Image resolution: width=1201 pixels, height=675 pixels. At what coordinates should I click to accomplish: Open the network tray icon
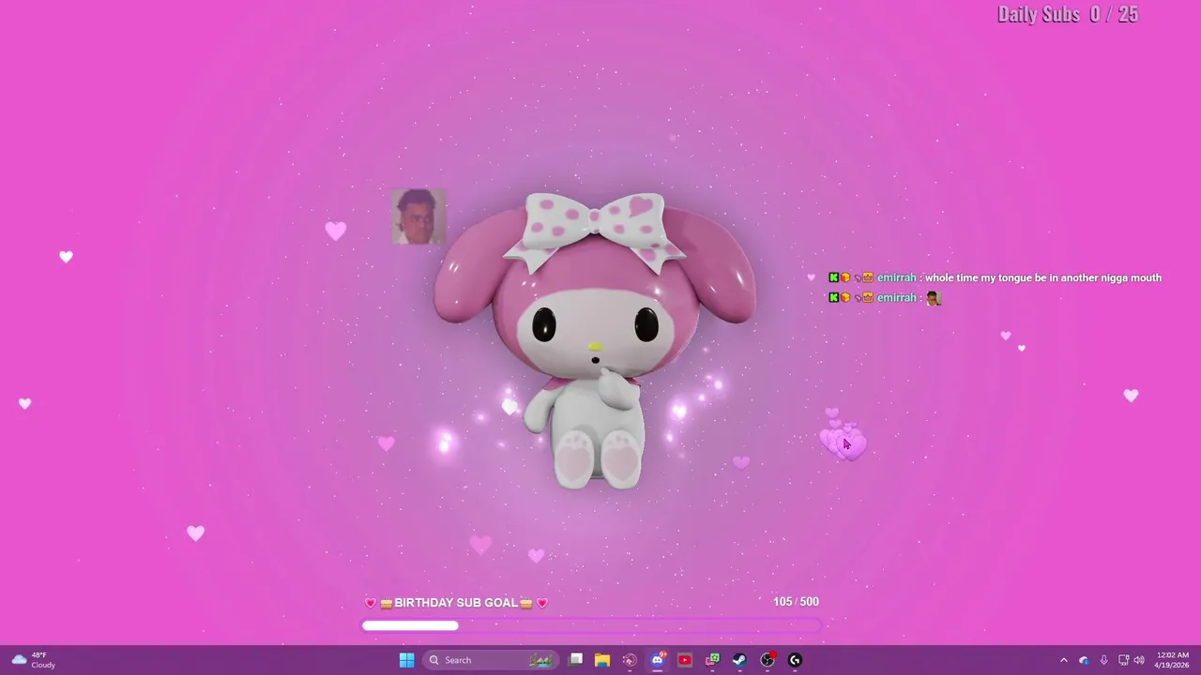click(x=1123, y=660)
